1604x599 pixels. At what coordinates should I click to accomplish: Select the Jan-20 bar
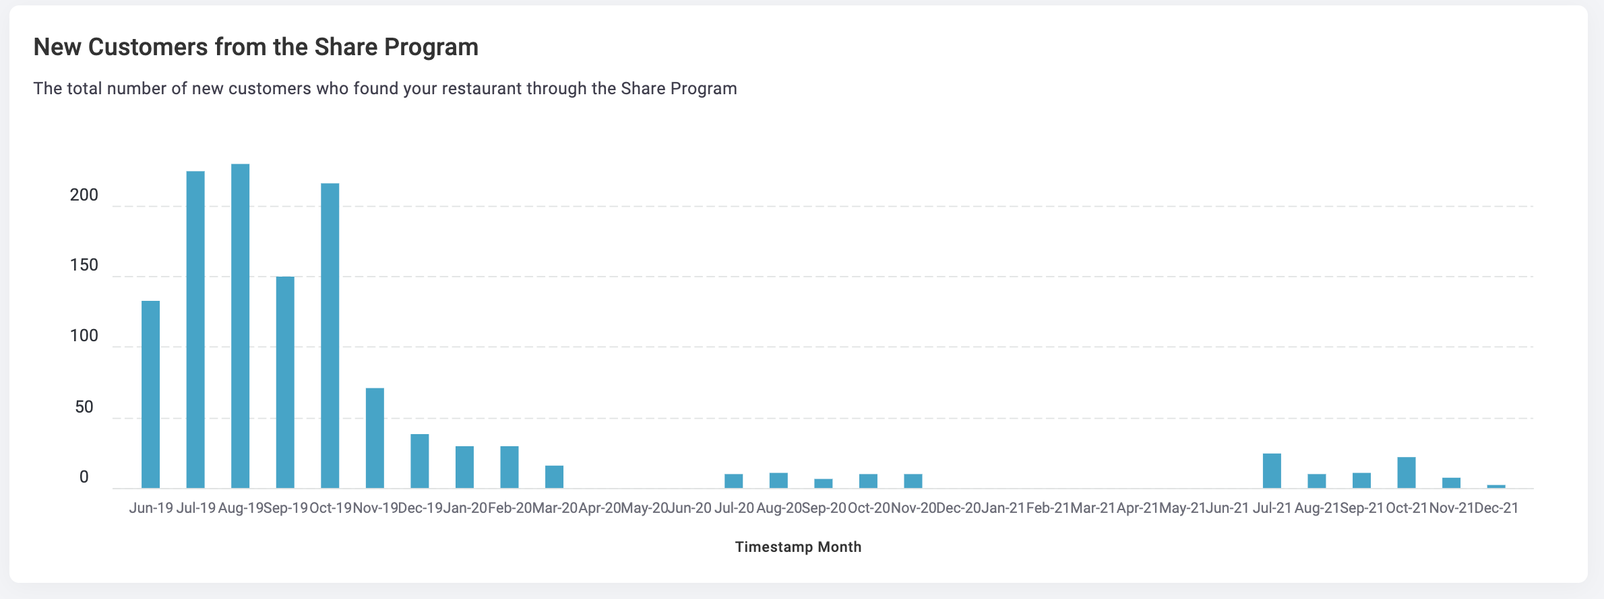coord(464,467)
